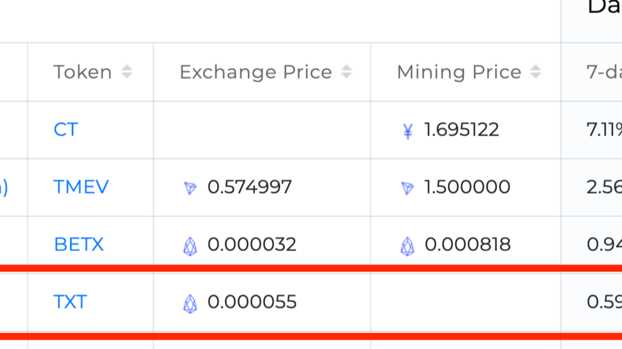Open the CT token link
The image size is (622, 349).
(65, 130)
